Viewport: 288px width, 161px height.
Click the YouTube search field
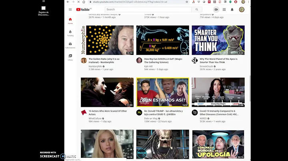pos(148,10)
